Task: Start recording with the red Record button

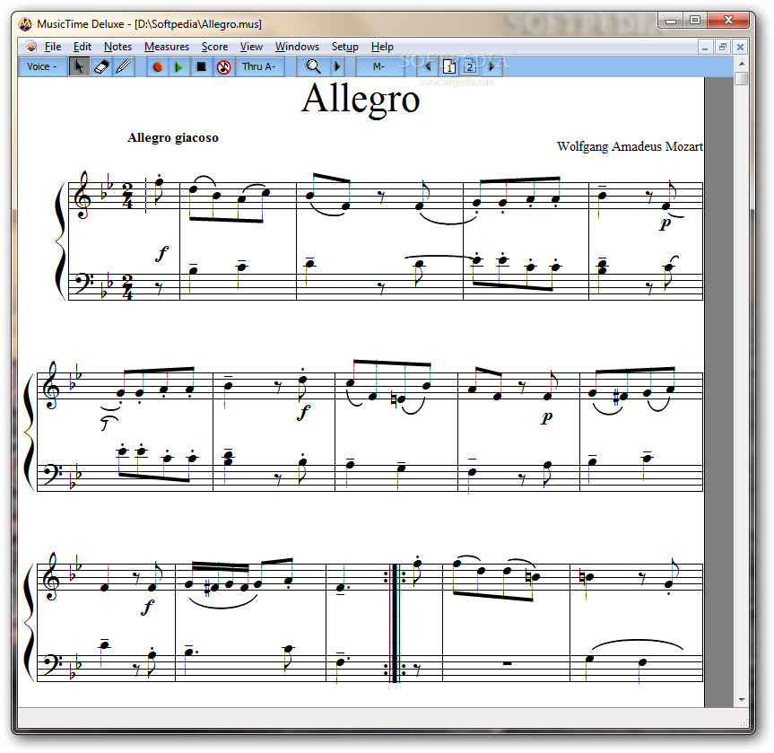Action: tap(158, 66)
